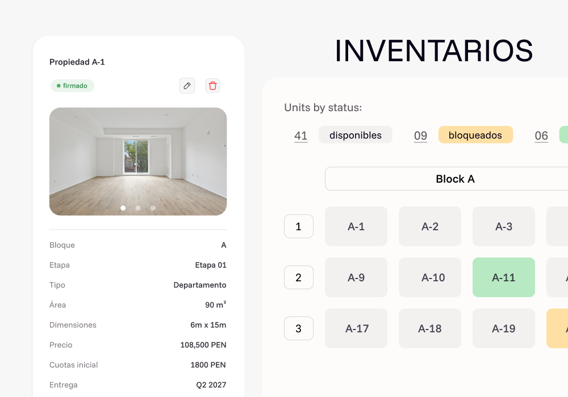Open the Block A selector

click(x=446, y=179)
